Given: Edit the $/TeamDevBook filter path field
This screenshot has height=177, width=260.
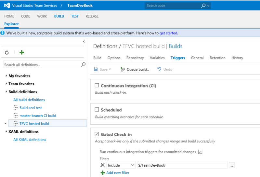Looking at the screenshot, I should [182, 165].
